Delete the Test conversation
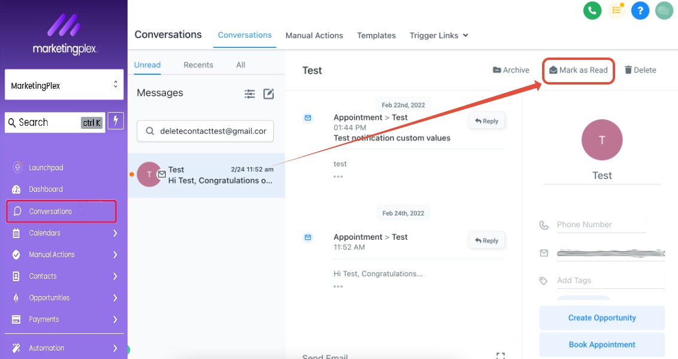Screen dimensions: 678x359 (640, 70)
